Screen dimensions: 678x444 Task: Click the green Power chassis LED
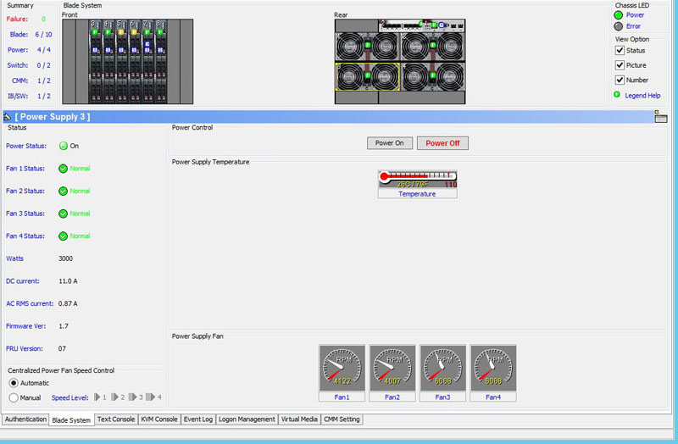[x=619, y=15]
